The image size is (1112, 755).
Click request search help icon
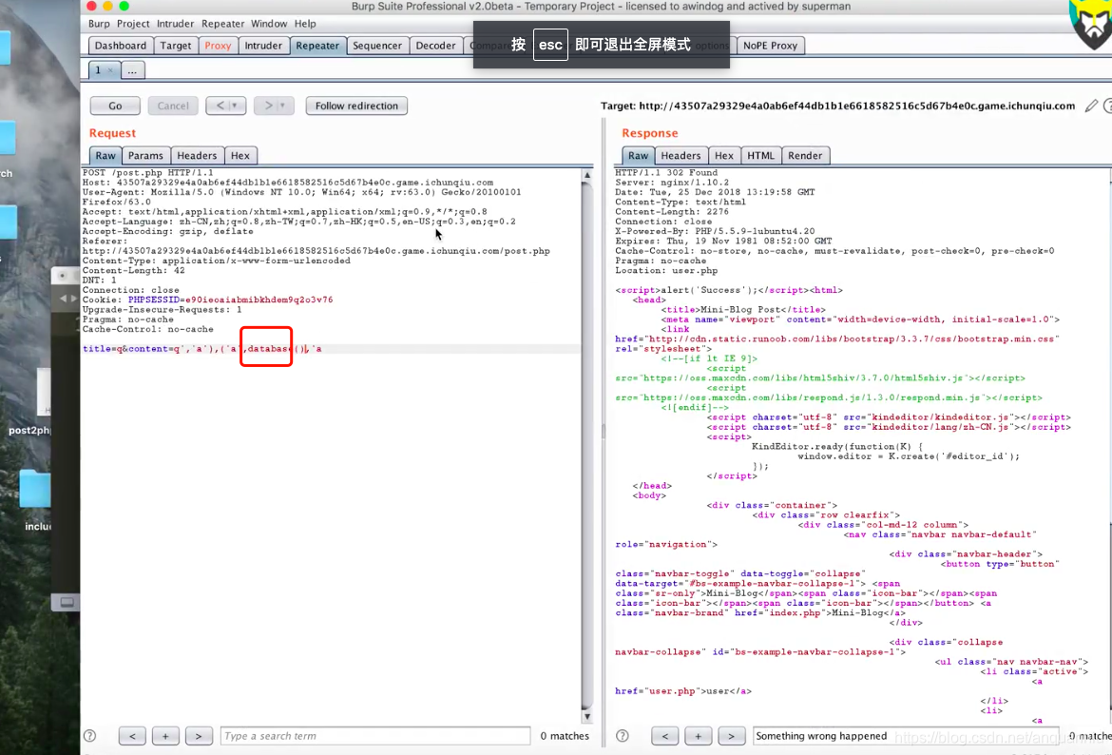[90, 736]
